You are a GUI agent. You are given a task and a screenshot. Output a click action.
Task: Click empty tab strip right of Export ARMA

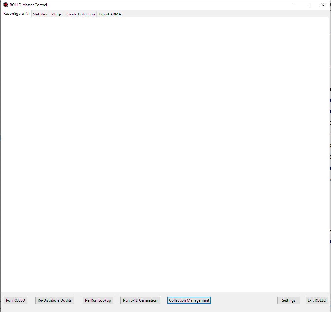(225, 14)
